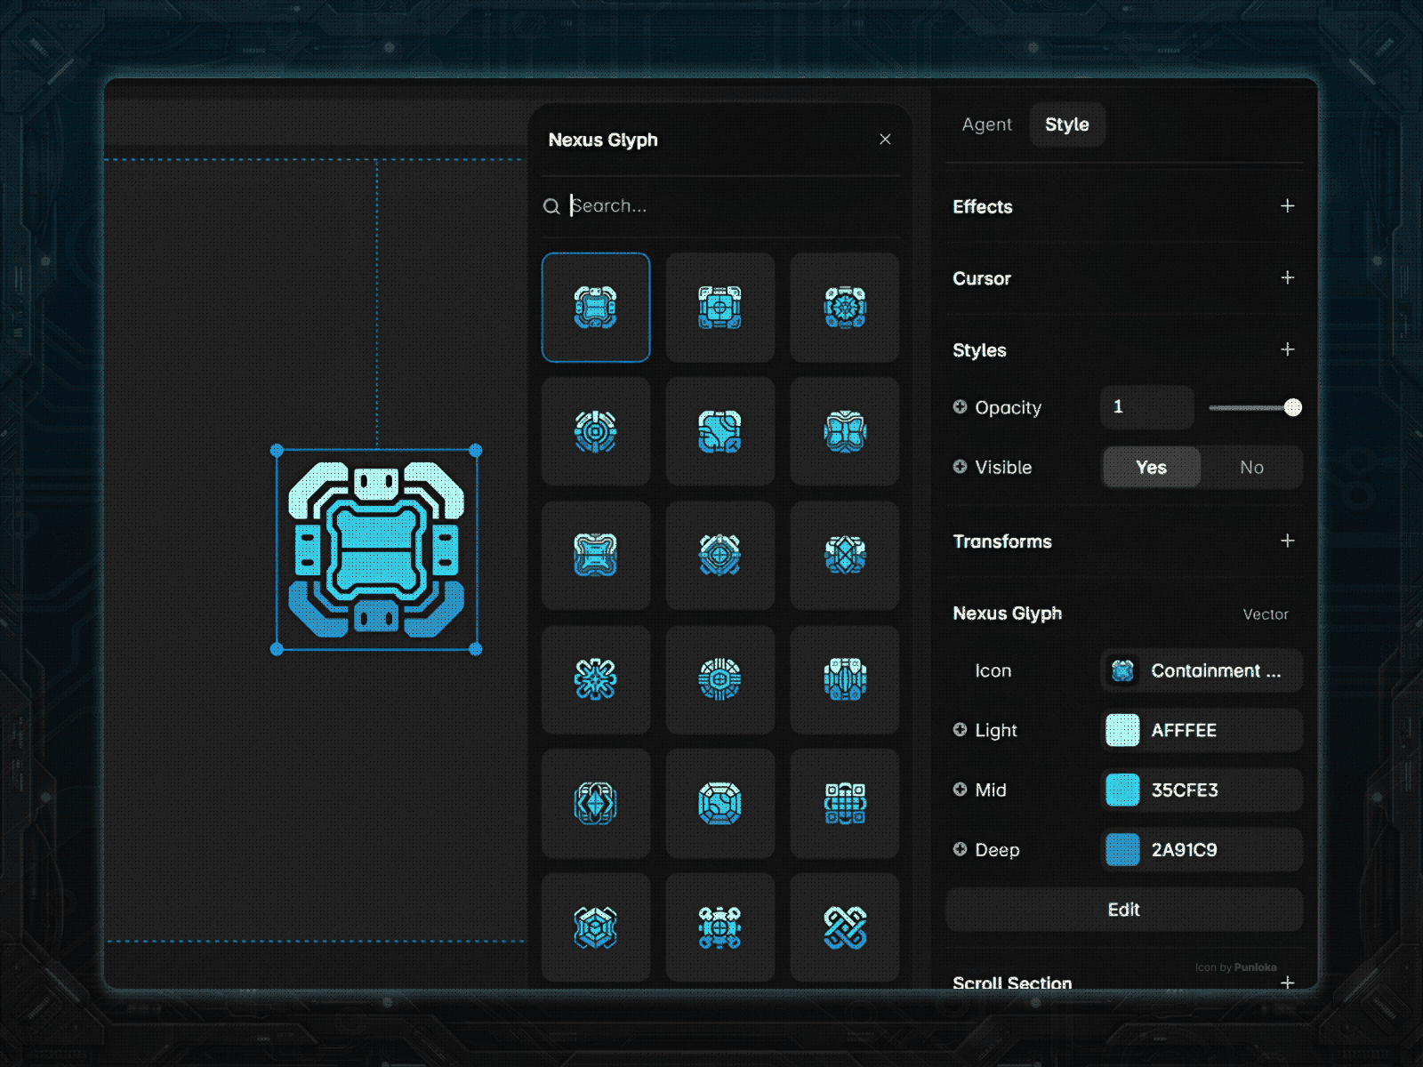
Task: Focus the glyph Search field
Action: pos(720,206)
